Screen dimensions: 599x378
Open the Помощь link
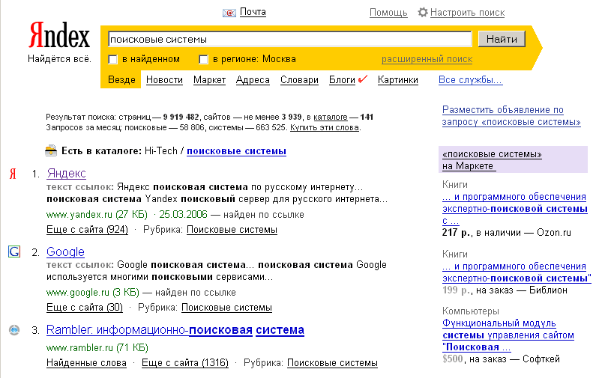[388, 13]
